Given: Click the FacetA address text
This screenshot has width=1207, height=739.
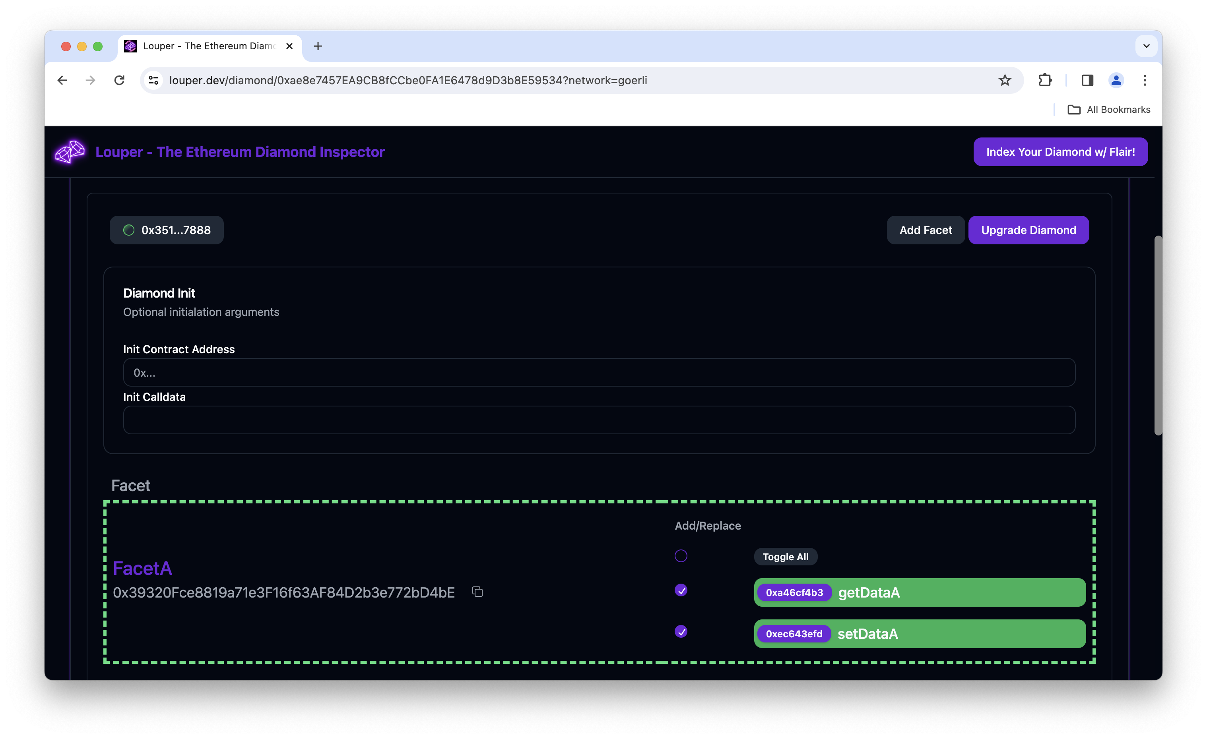Looking at the screenshot, I should tap(283, 593).
